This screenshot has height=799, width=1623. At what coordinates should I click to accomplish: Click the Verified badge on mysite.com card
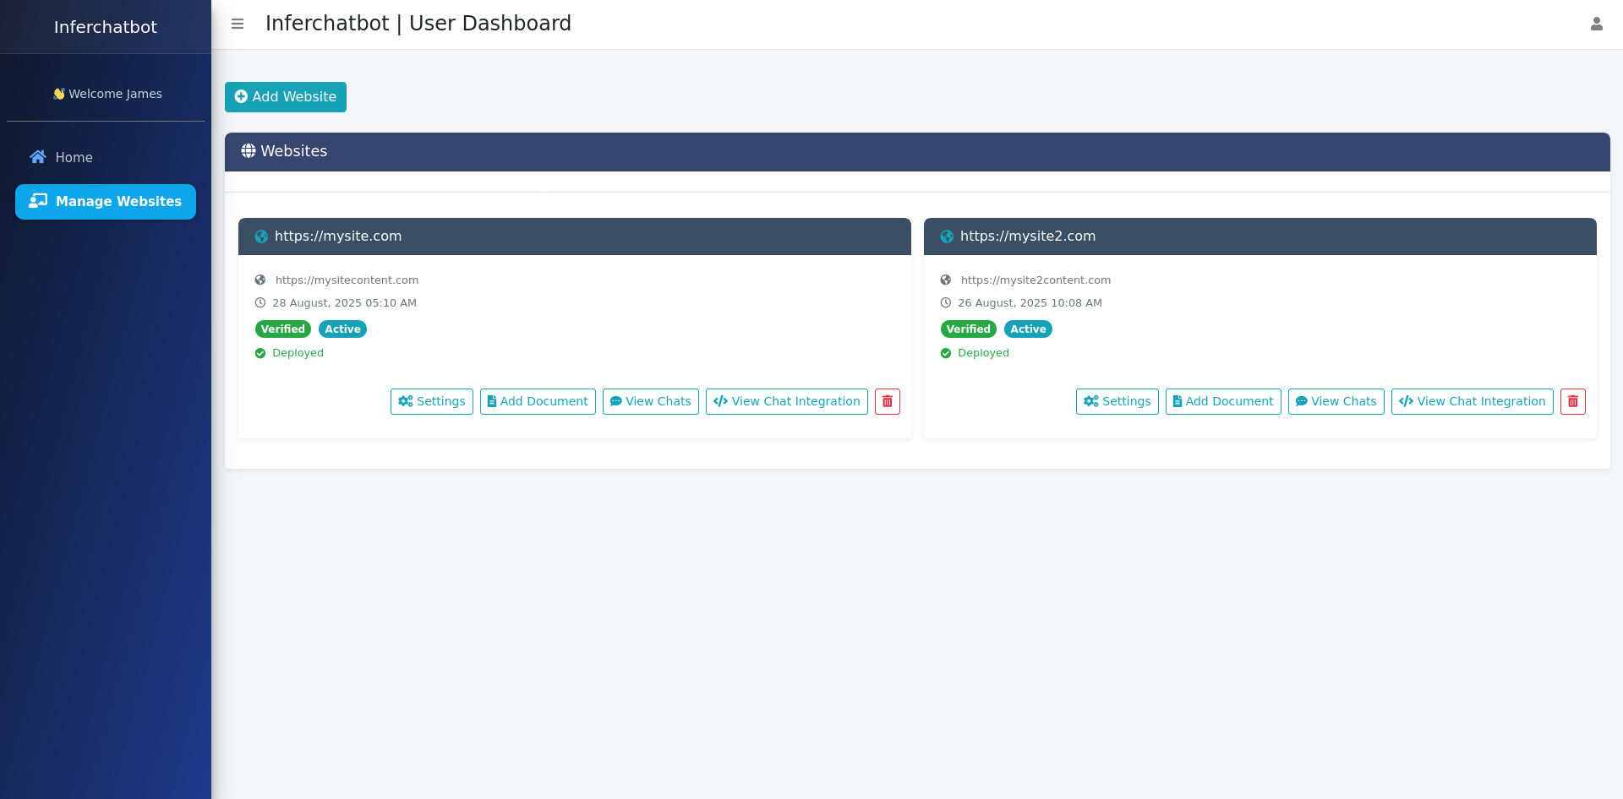[x=282, y=329]
